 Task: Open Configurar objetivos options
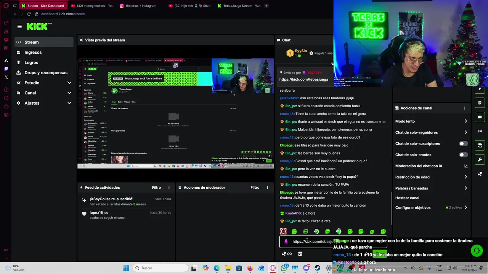click(x=431, y=208)
